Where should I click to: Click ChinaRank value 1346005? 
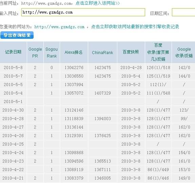(103, 178)
